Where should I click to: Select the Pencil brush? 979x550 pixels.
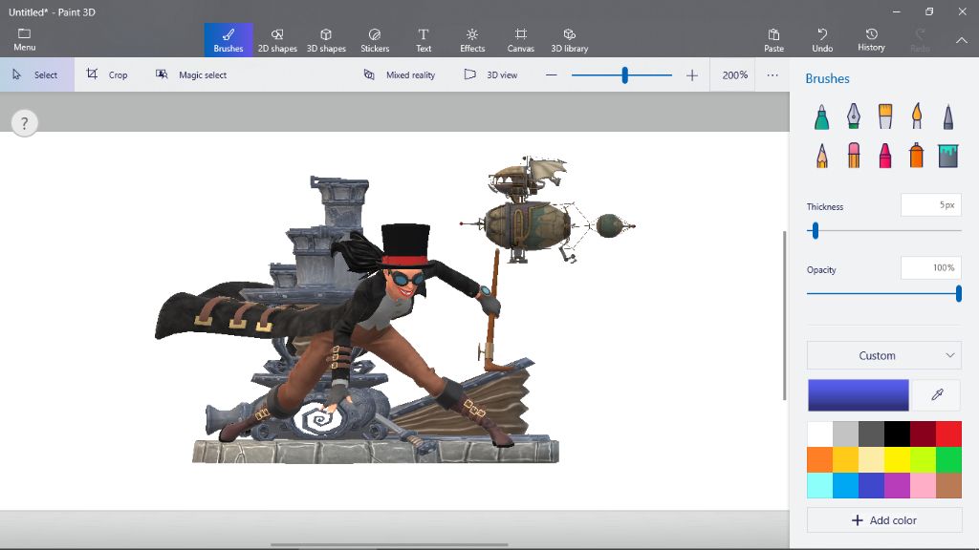[x=821, y=156]
